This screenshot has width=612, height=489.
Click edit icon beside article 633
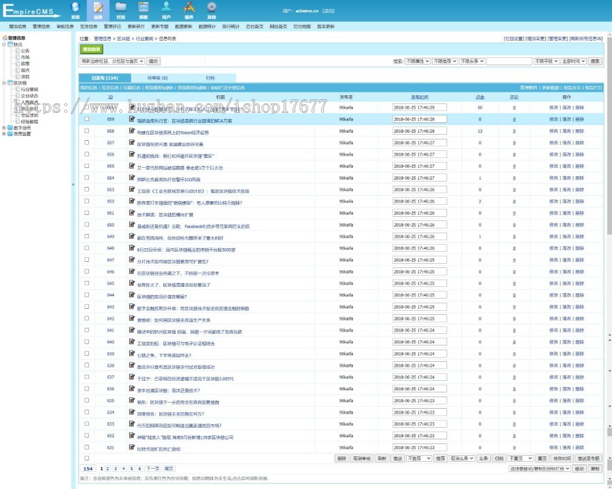point(132,424)
